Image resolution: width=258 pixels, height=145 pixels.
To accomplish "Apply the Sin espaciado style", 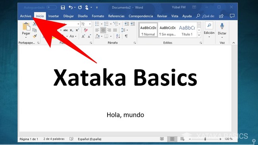I will point(168,31).
